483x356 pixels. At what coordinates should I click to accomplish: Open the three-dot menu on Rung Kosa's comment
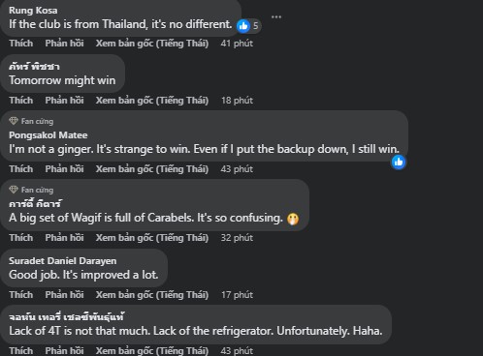pos(276,16)
